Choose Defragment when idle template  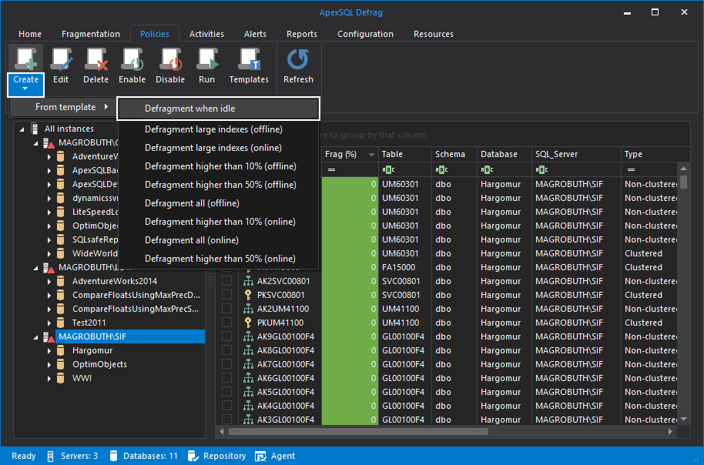218,109
